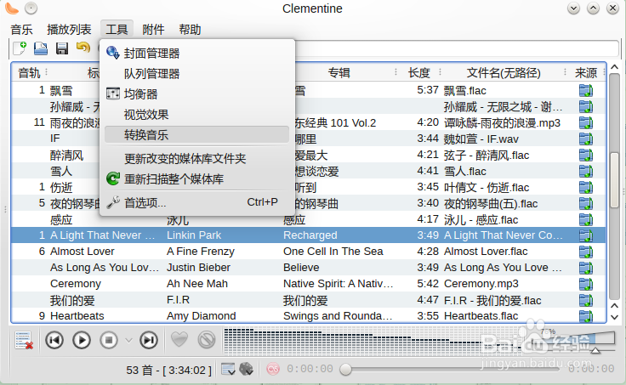The image size is (626, 385).
Task: Open the shuffle mode dice icon
Action: coord(247,369)
